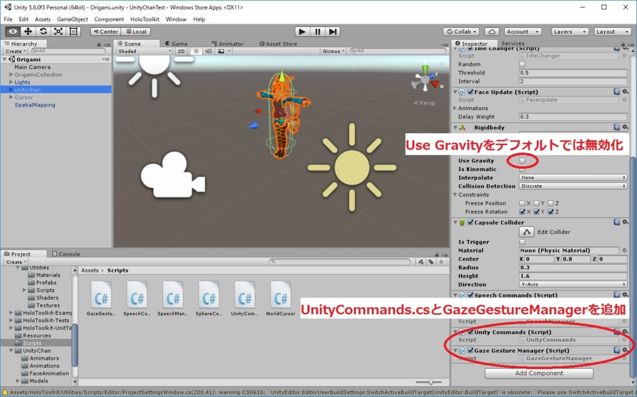Select UnityCom script asset
The width and height of the screenshot is (637, 397).
tap(244, 299)
